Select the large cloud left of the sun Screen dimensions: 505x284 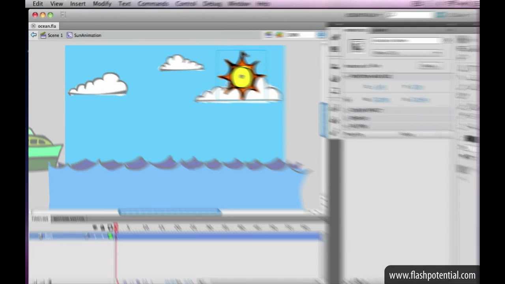tap(98, 84)
